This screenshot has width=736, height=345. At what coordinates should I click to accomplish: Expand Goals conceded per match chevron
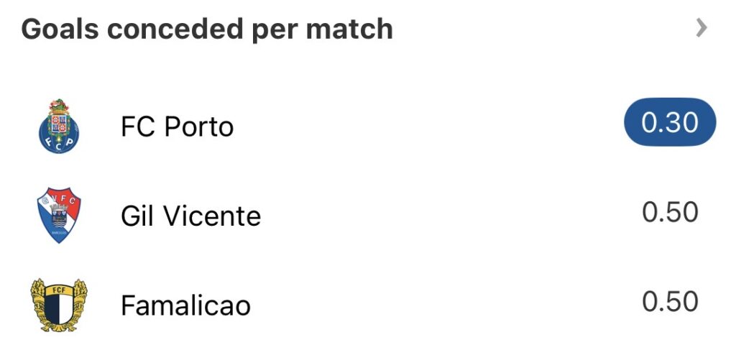coord(701,29)
